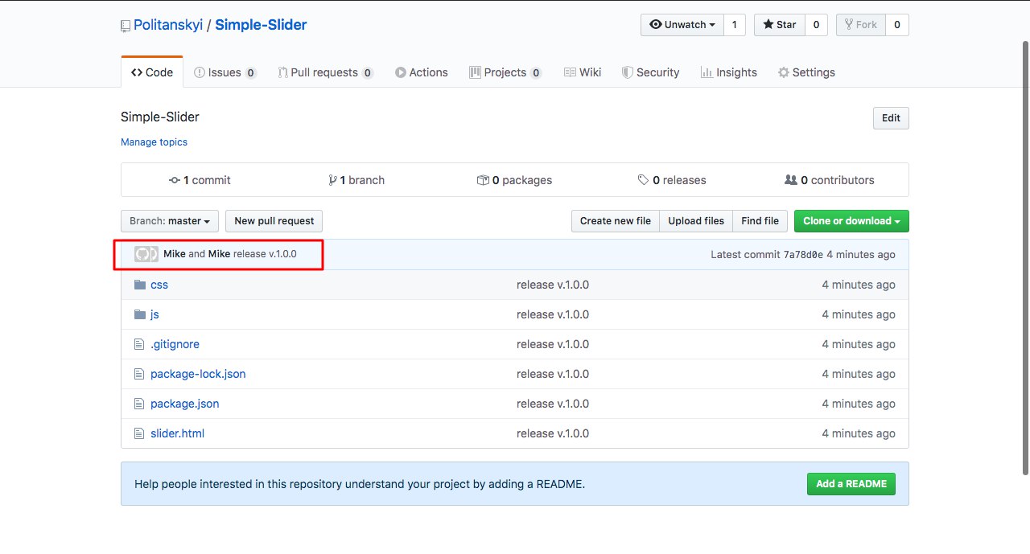Click the package-lock.json file icon
Viewport: 1030px width, 554px height.
140,374
